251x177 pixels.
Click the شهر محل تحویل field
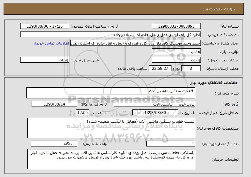45,60
